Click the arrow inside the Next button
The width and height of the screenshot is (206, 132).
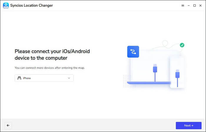[192, 126]
